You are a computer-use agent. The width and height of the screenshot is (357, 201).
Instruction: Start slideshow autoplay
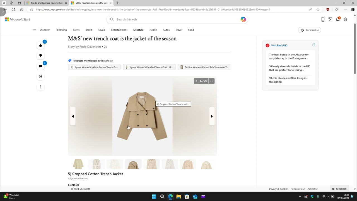click(196, 81)
